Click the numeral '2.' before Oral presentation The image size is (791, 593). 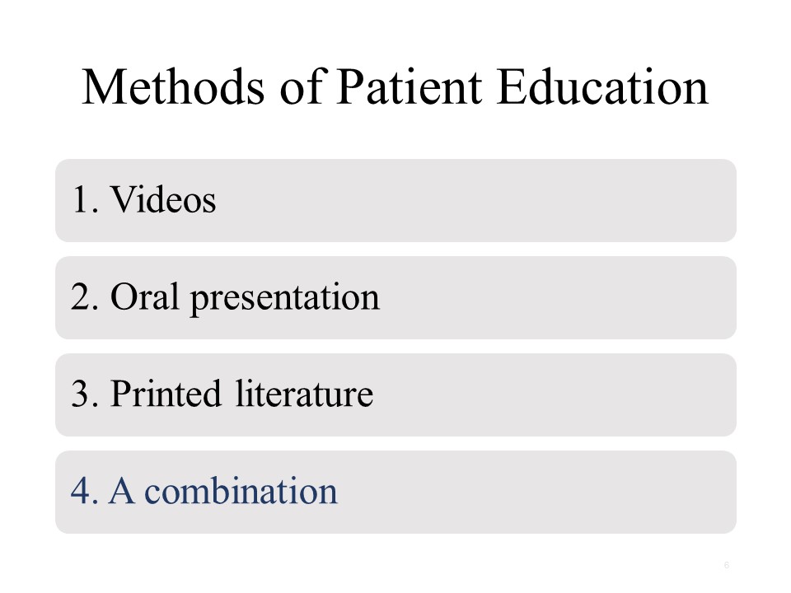[x=84, y=297]
